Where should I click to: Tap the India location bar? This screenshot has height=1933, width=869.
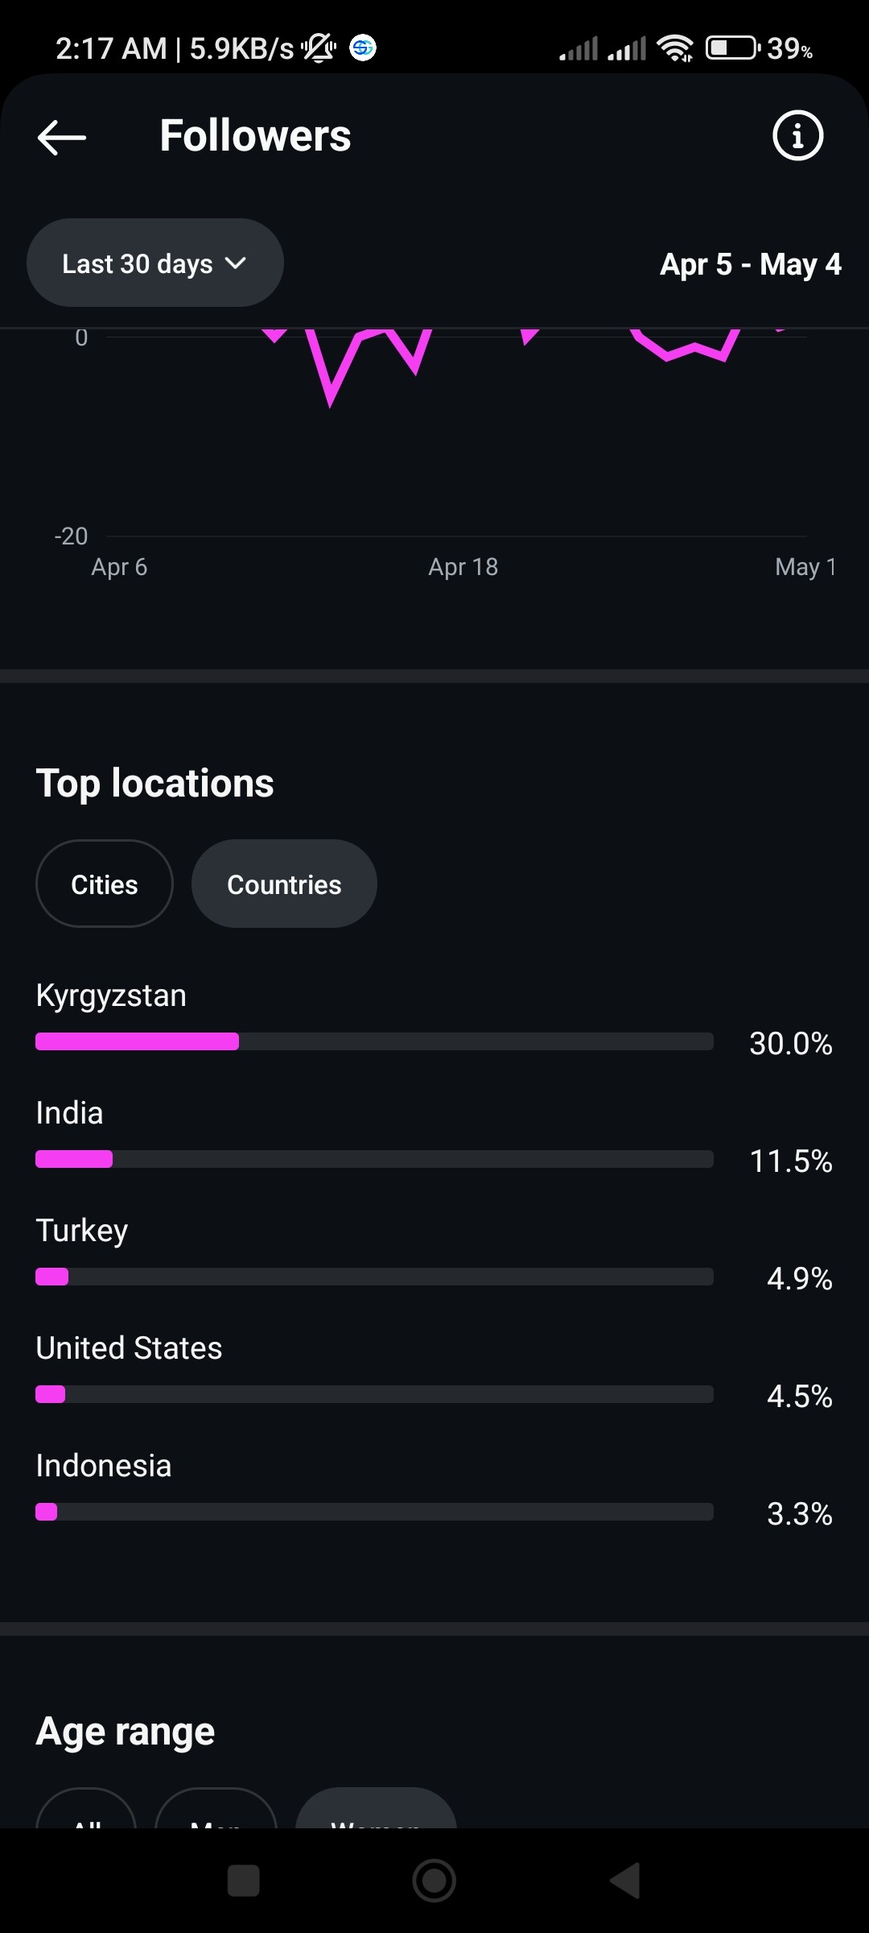tap(374, 1159)
